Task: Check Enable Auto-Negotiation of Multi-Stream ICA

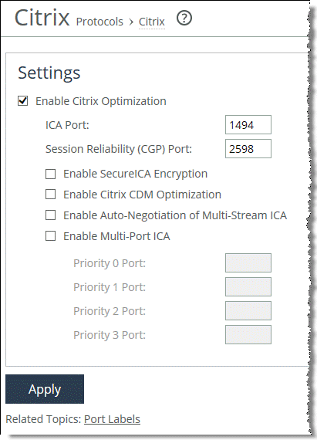Action: [50, 215]
